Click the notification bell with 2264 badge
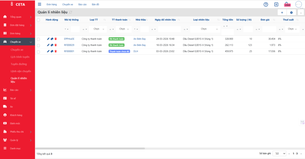305x159 pixels. tap(287, 4)
